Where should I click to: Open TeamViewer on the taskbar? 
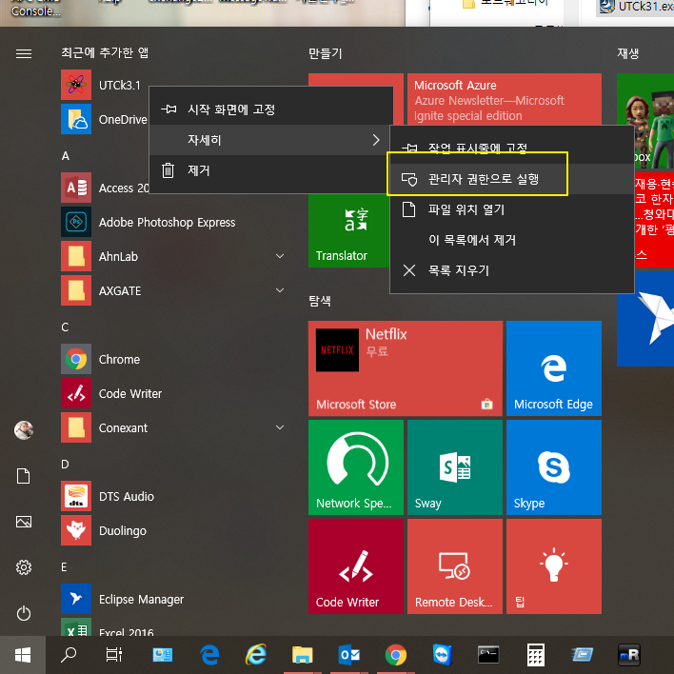(x=443, y=655)
